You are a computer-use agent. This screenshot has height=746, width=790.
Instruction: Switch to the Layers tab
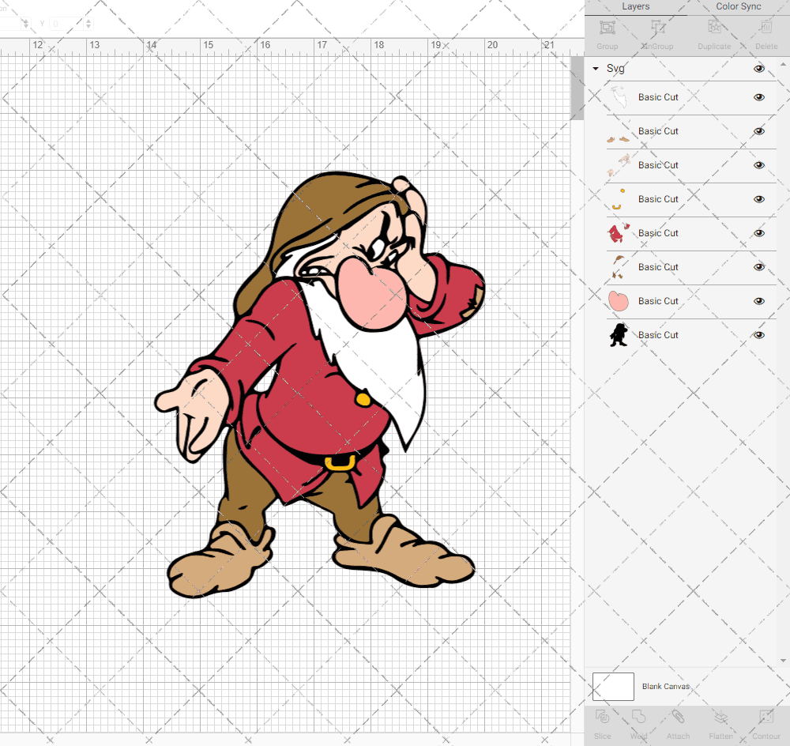coord(635,6)
